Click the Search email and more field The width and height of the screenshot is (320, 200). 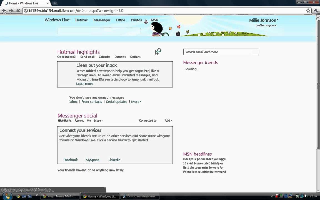(x=221, y=52)
